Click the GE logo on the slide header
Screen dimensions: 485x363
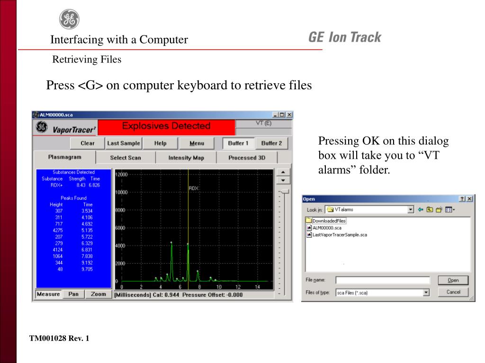point(69,19)
